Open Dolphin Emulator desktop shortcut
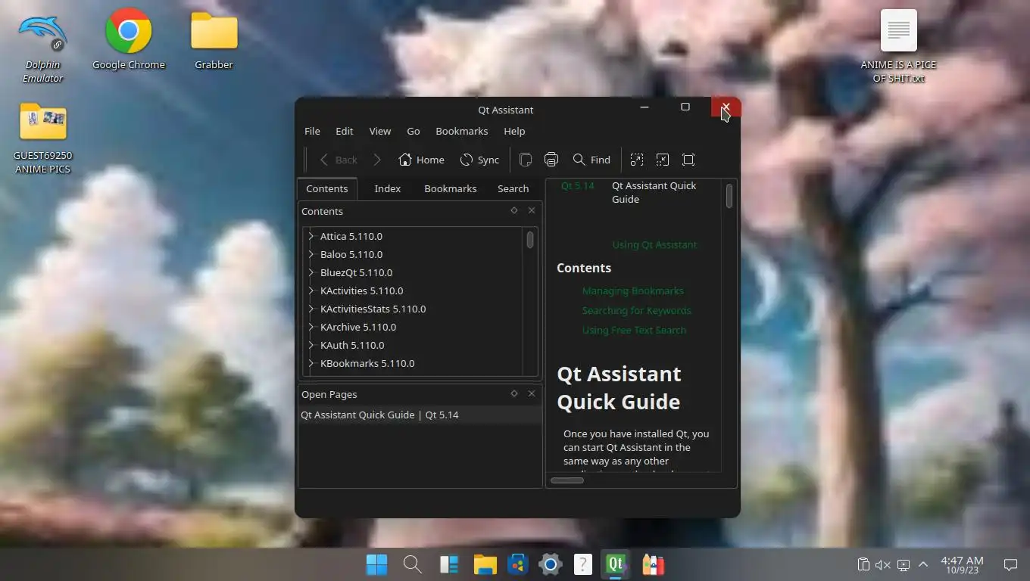The height and width of the screenshot is (581, 1030). coord(42,47)
